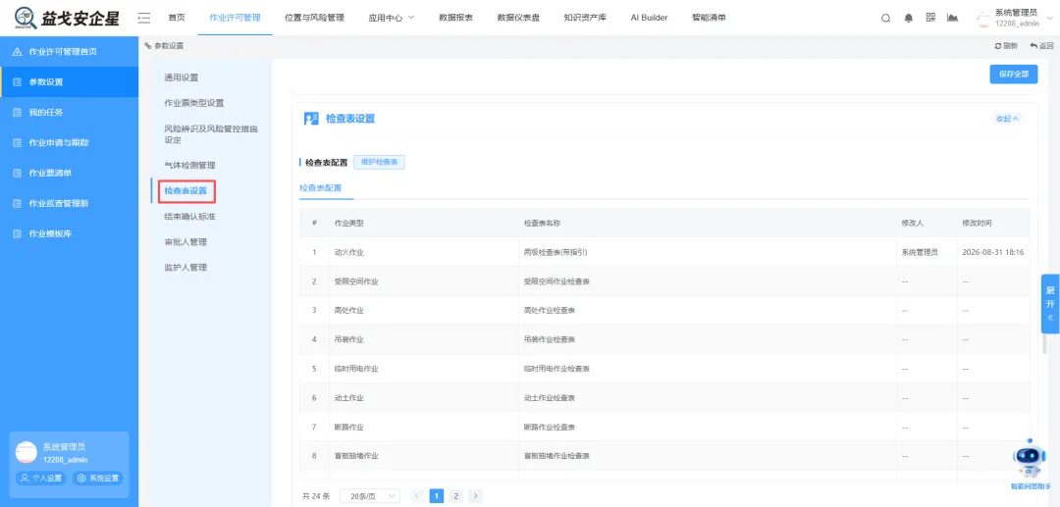Select 风险辨识及风险管控措施设定 submenu
Image resolution: width=1060 pixels, height=507 pixels.
(211, 134)
